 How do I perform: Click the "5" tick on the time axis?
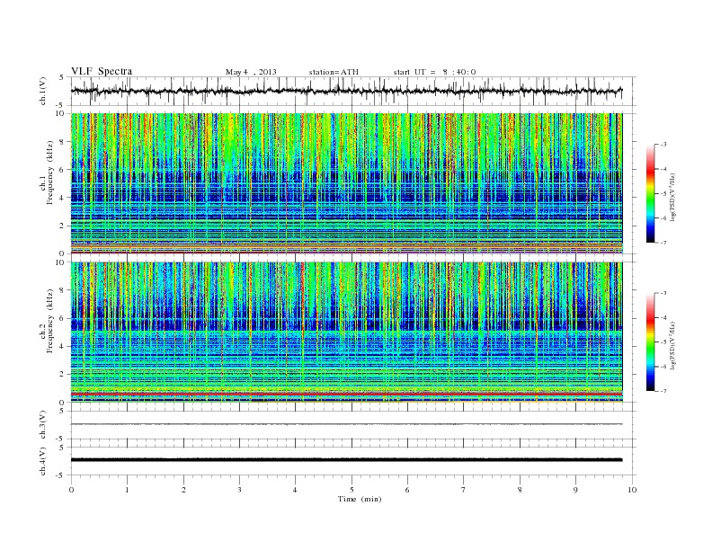(x=352, y=490)
